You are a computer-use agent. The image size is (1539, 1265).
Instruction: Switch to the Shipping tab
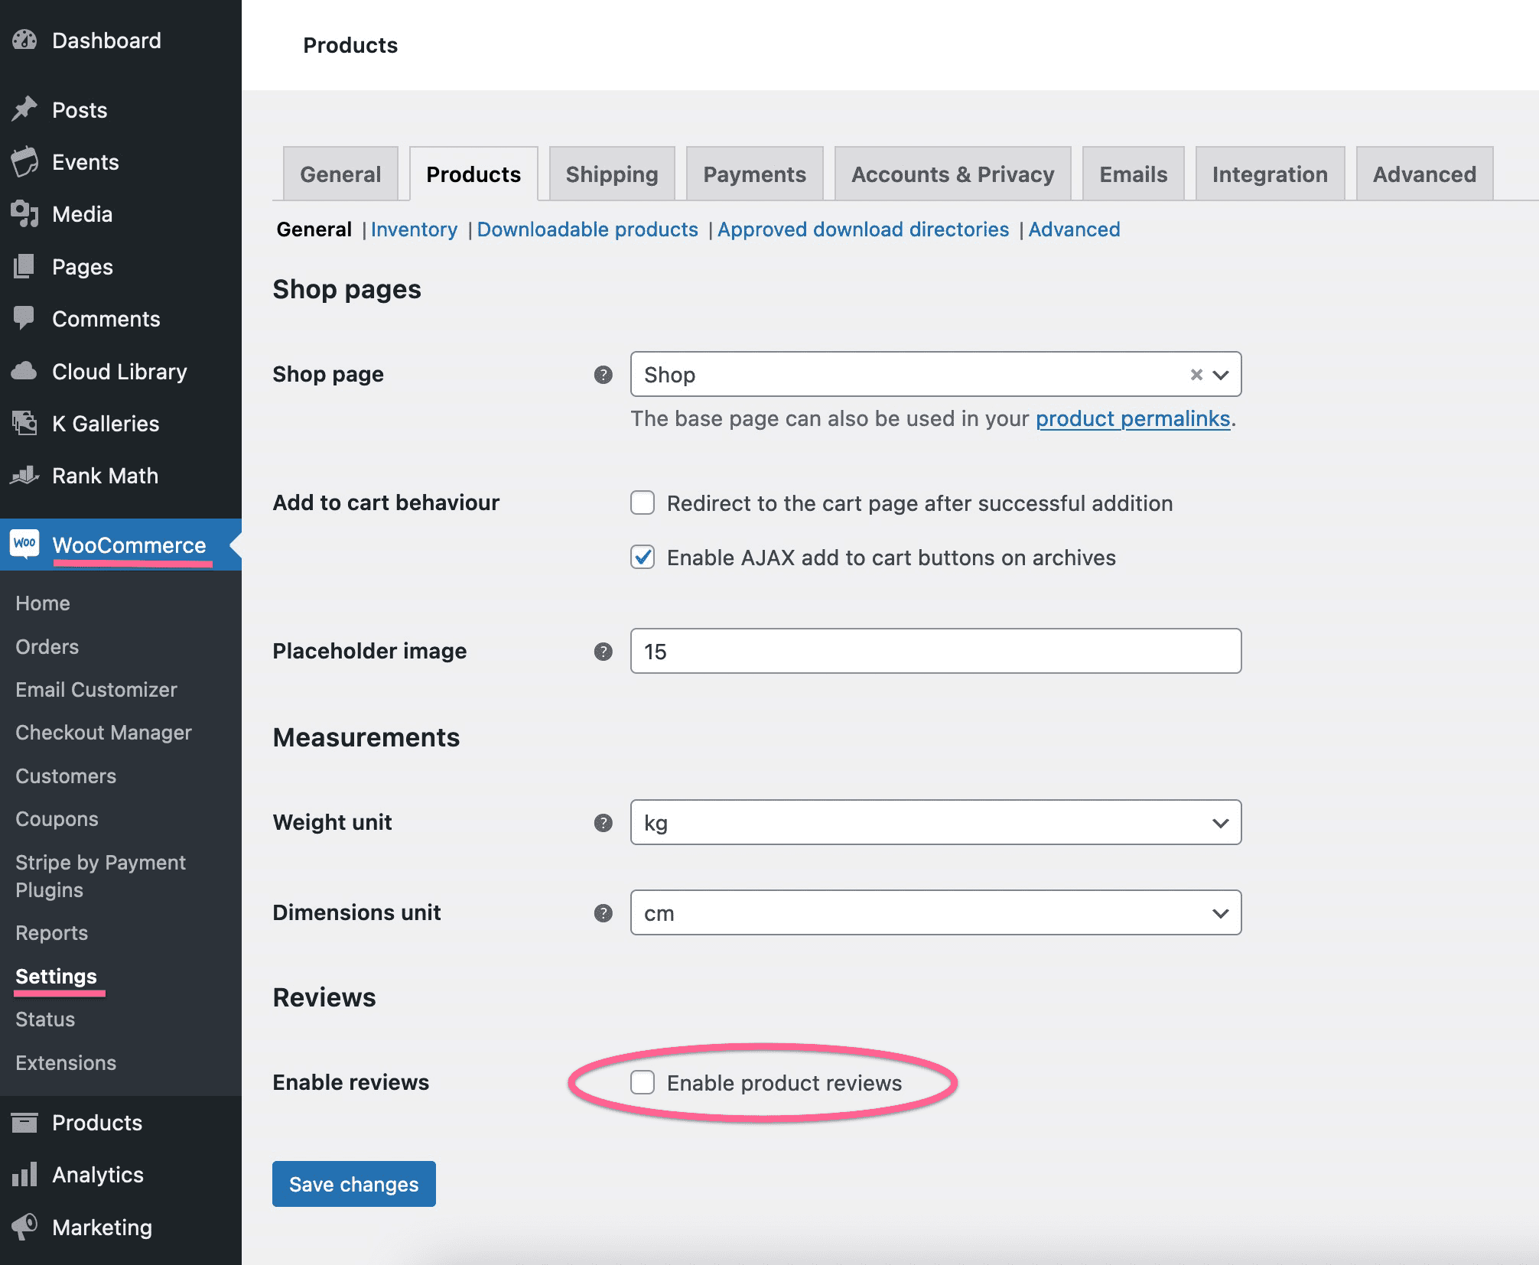[x=612, y=174]
